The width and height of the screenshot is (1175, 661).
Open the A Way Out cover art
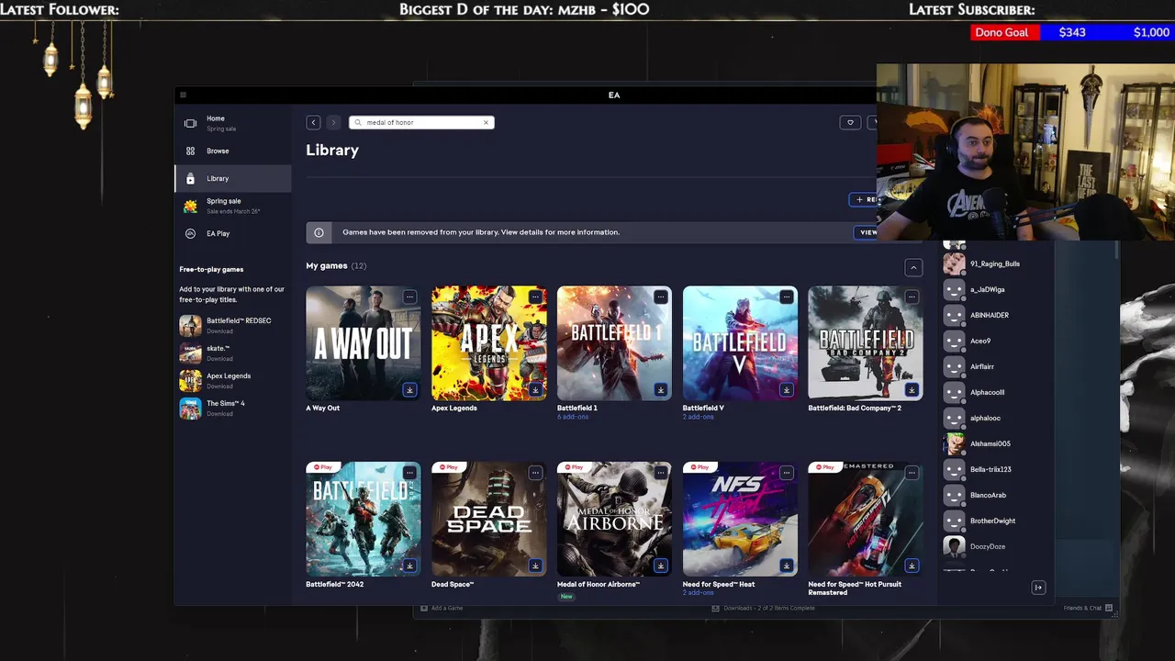click(x=364, y=343)
